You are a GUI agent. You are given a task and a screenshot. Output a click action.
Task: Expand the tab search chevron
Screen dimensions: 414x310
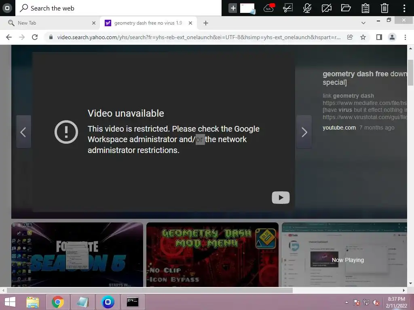point(363,23)
